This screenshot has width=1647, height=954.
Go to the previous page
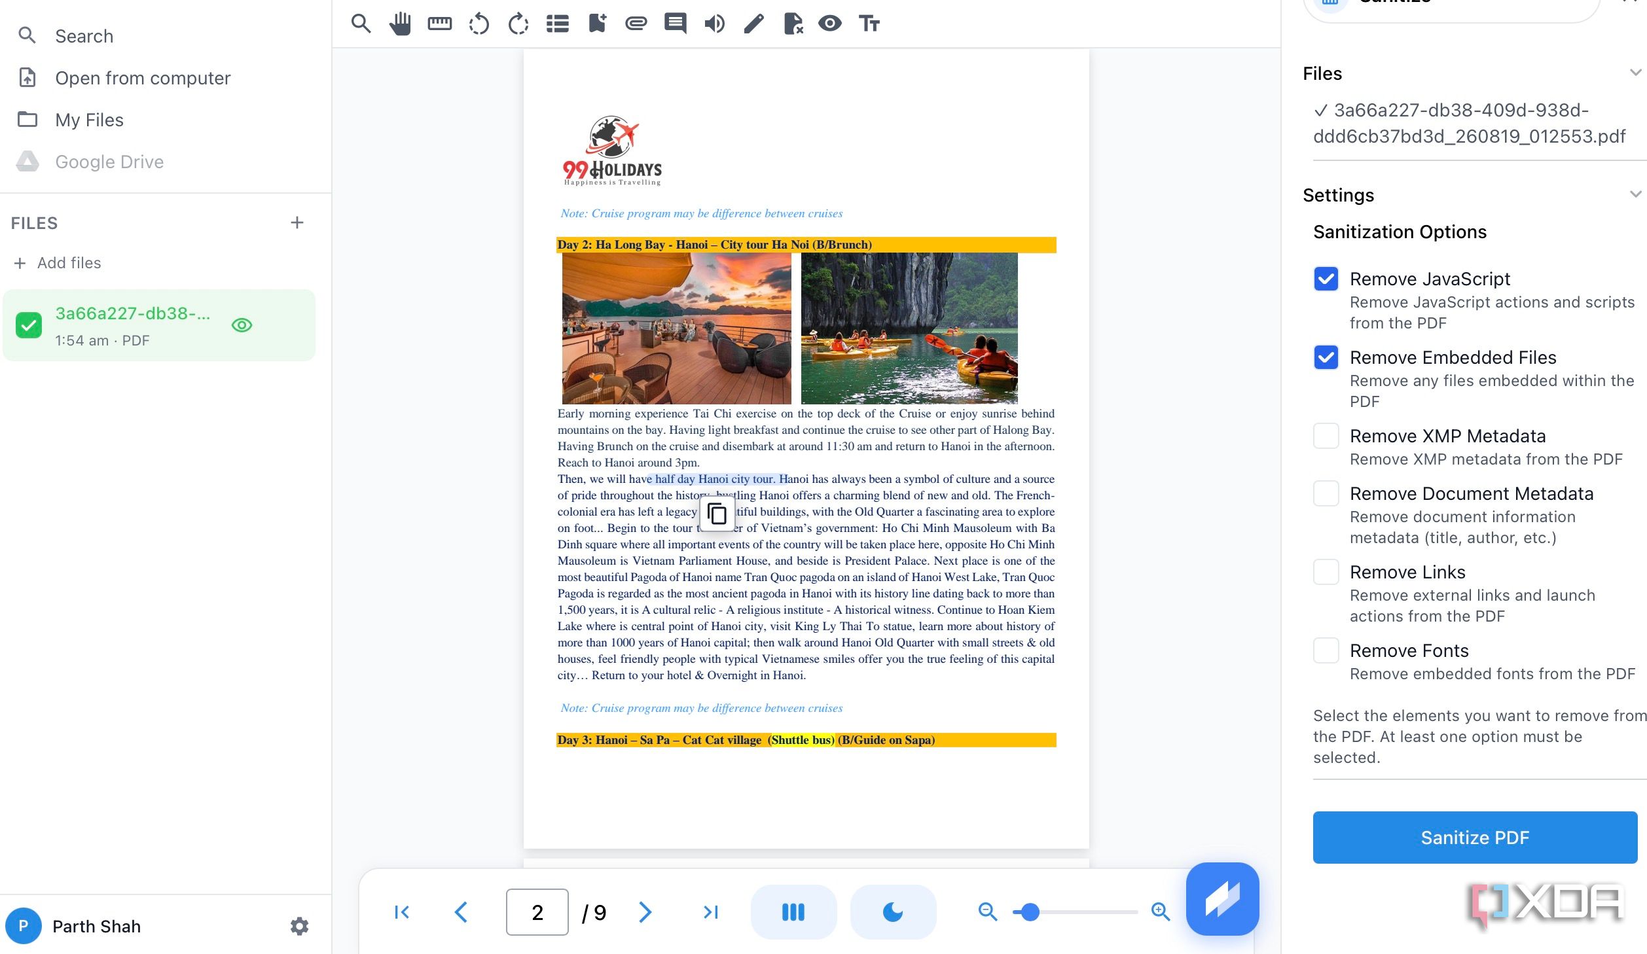pos(461,911)
